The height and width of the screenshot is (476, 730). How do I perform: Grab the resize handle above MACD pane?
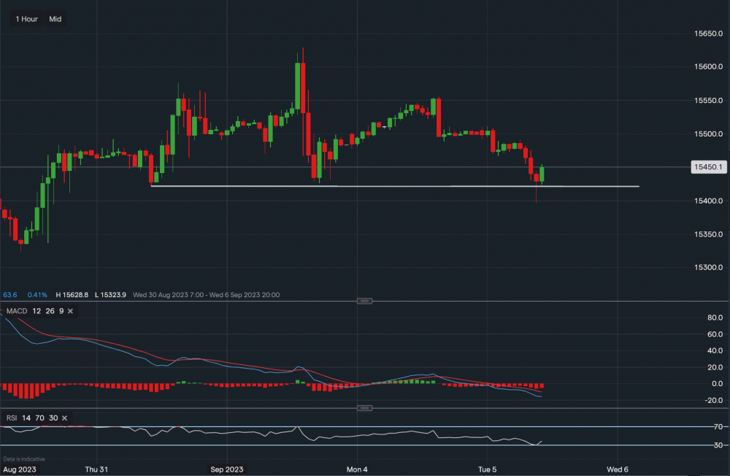click(x=365, y=301)
